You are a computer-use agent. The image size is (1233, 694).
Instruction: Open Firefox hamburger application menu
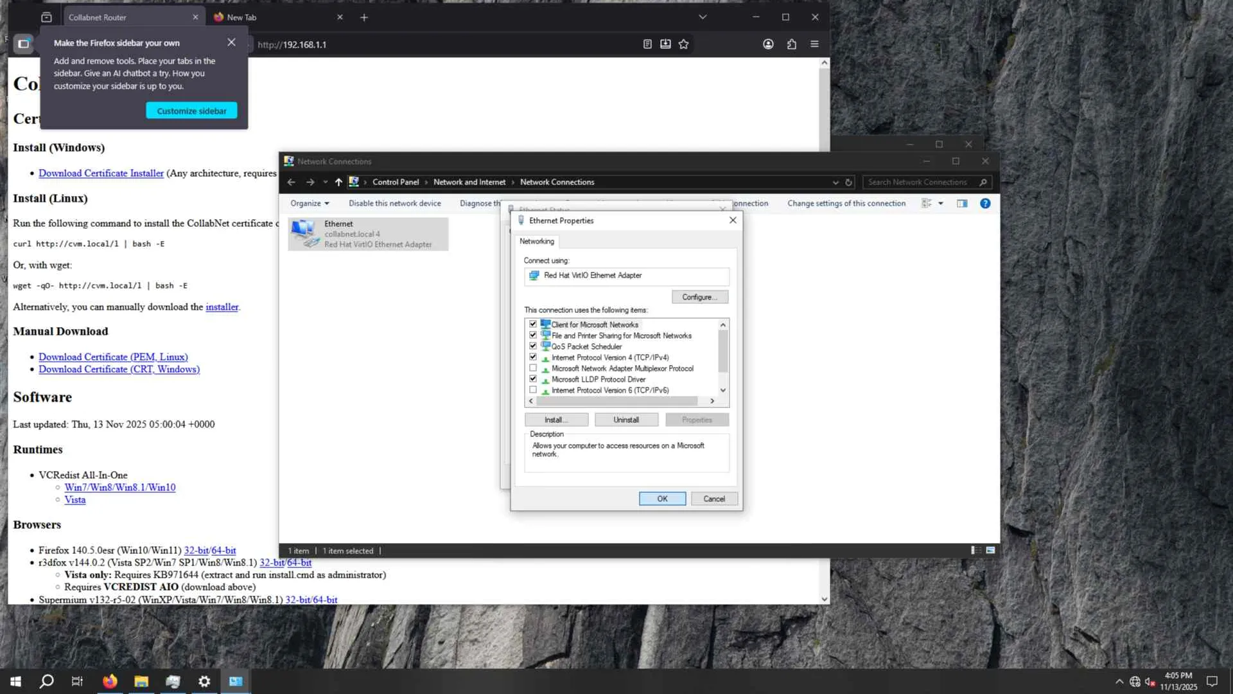pos(814,44)
